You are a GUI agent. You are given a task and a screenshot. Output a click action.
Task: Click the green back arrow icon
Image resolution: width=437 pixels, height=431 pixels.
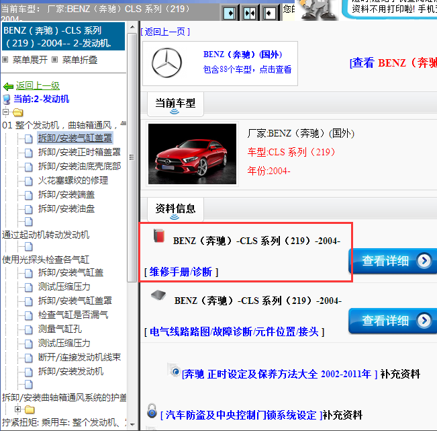tap(8, 87)
